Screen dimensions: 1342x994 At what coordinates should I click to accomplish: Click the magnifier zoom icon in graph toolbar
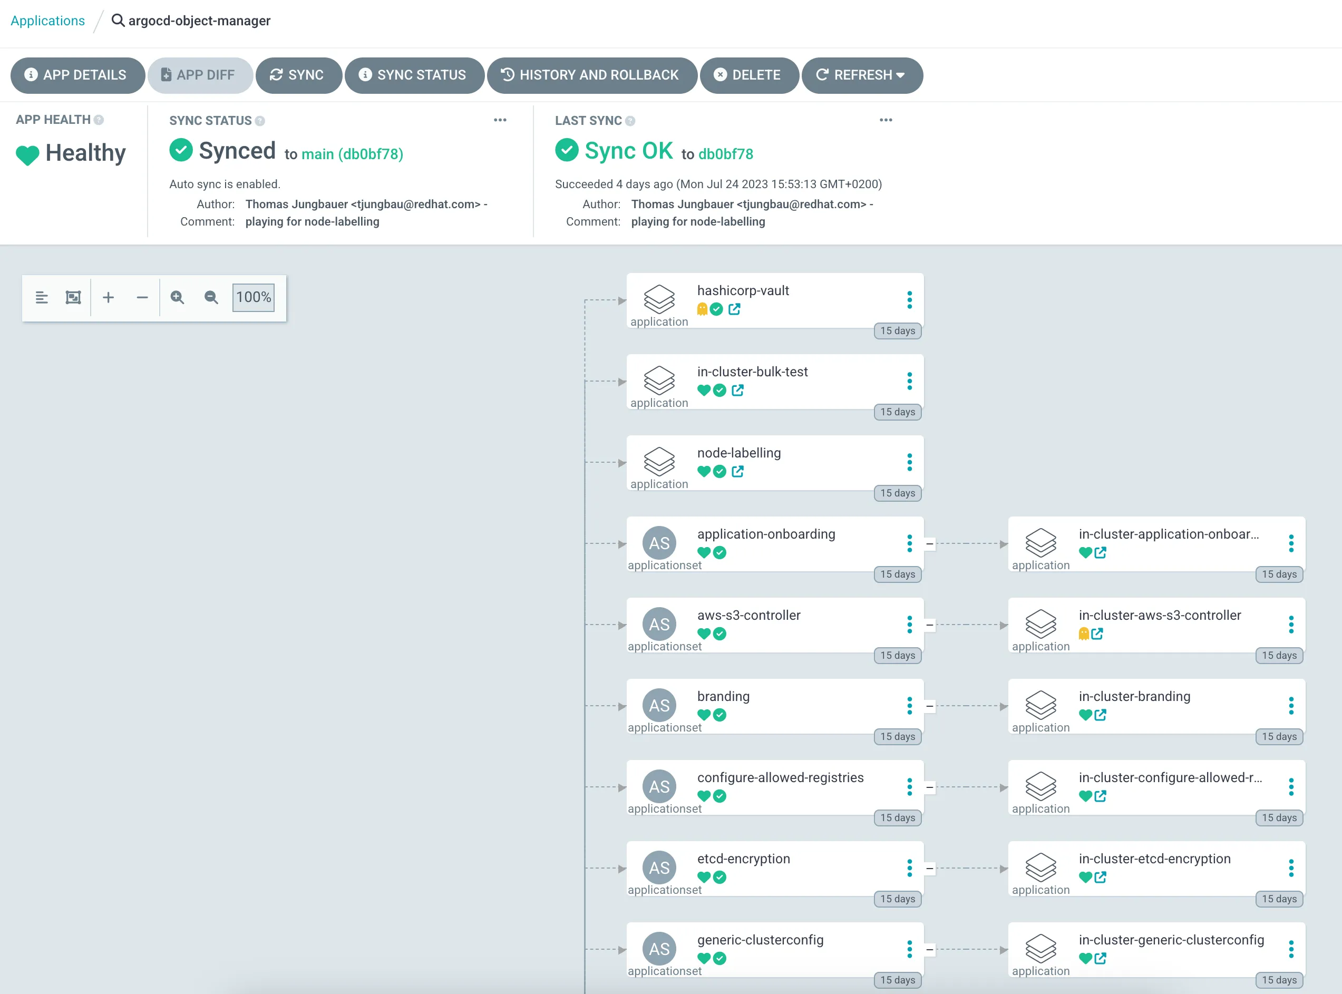pyautogui.click(x=177, y=297)
